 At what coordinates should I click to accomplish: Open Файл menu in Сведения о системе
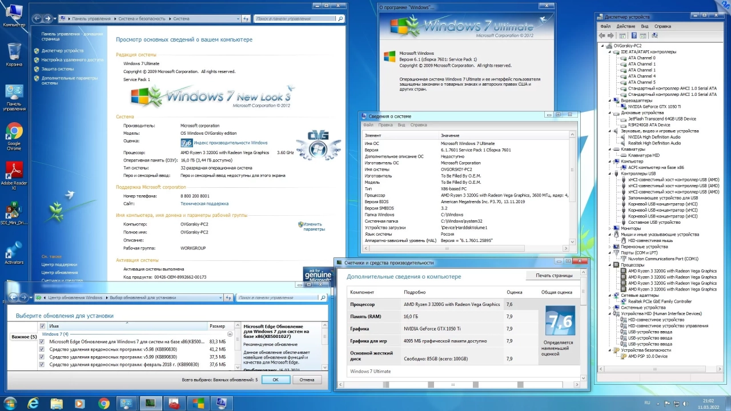pos(368,125)
